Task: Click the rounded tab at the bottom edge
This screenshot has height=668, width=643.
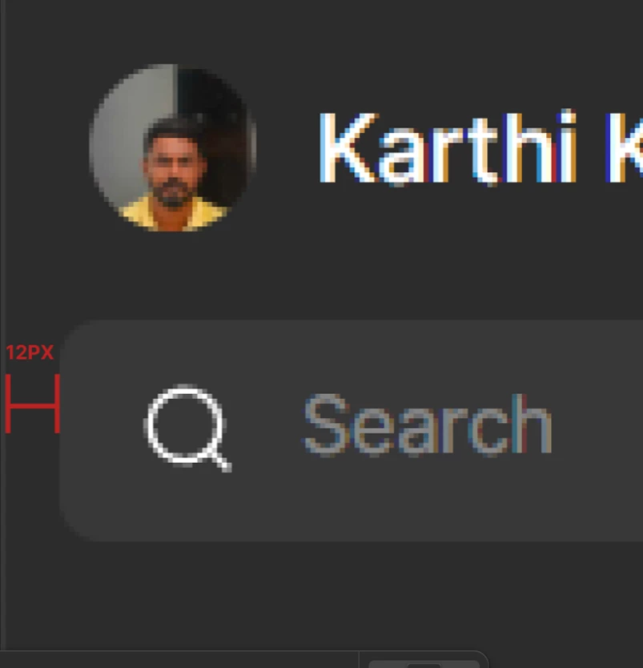Action: (424, 659)
